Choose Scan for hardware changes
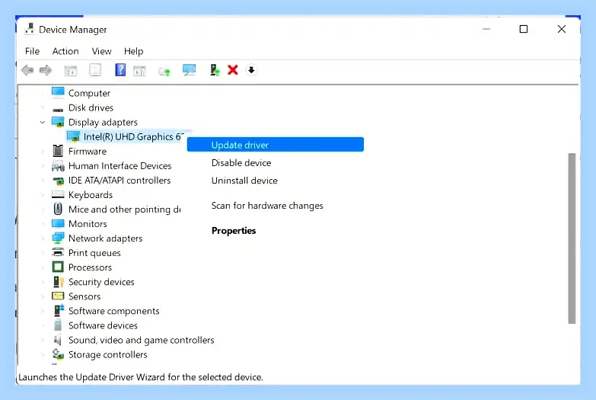596x400 pixels. (x=267, y=206)
